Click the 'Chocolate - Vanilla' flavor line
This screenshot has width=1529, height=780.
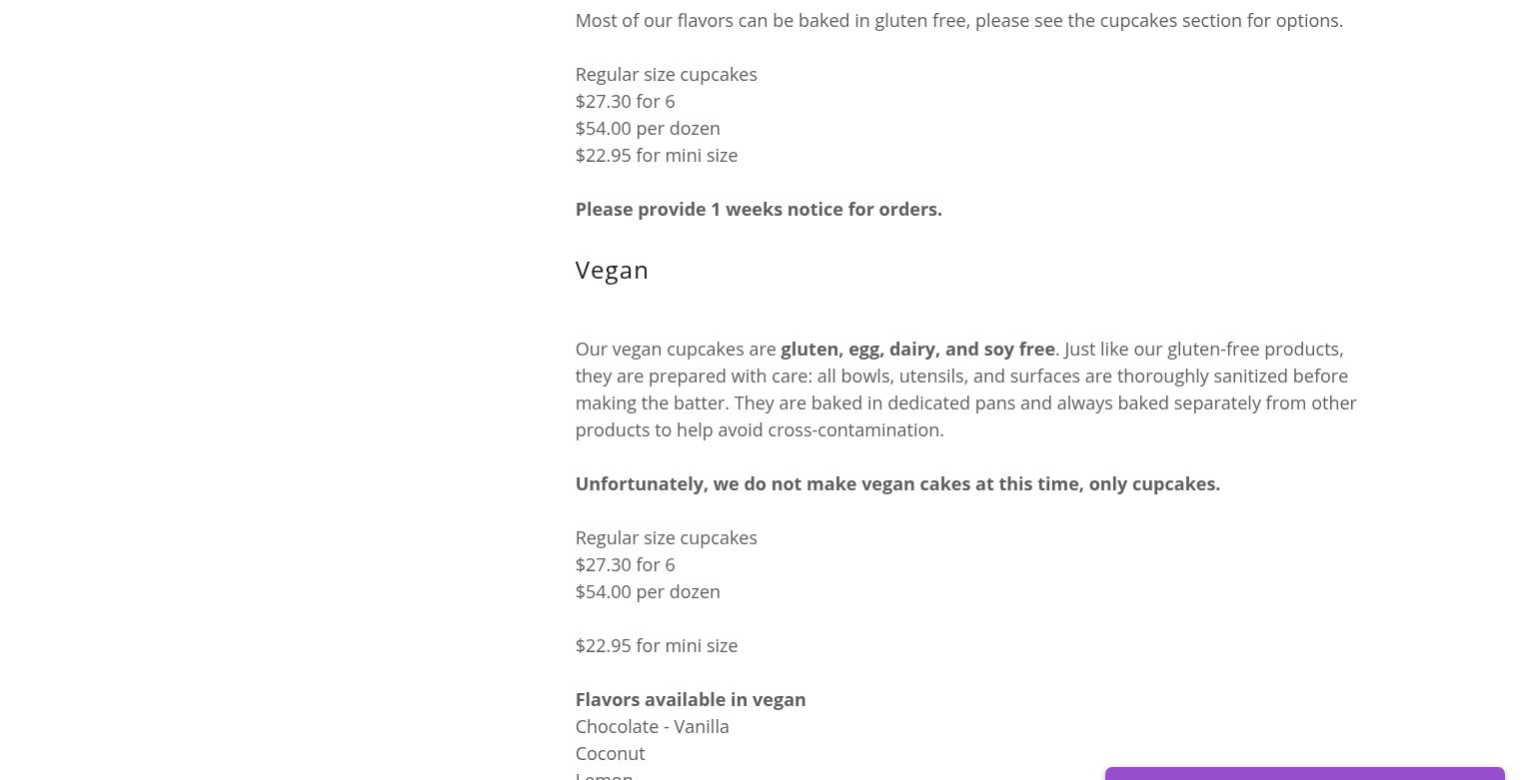(x=652, y=726)
